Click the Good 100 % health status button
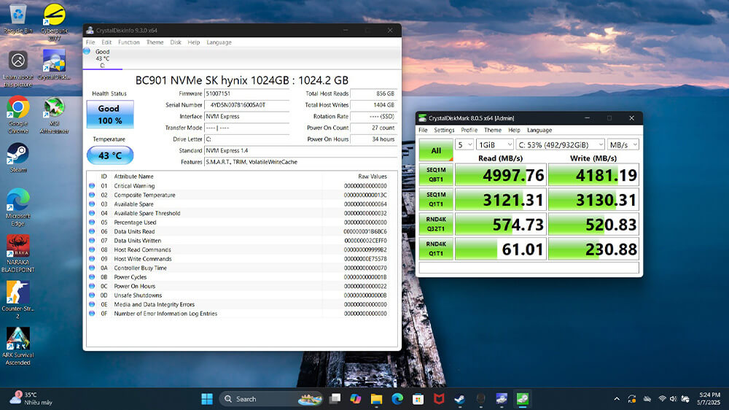The width and height of the screenshot is (729, 410). (110, 115)
